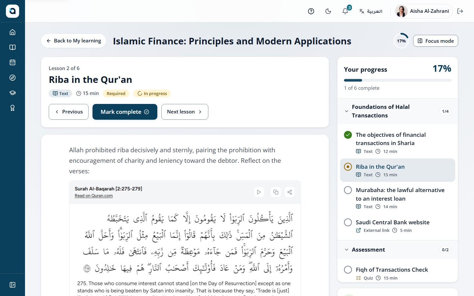Screen dimensions: 474x296
Task: Open notifications bell with 3 badge
Action: 345,11
